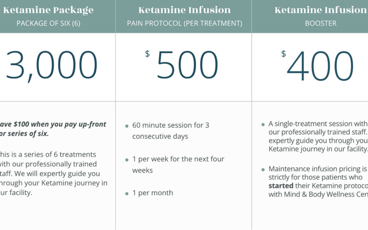Click the bold word started

[x=281, y=186]
